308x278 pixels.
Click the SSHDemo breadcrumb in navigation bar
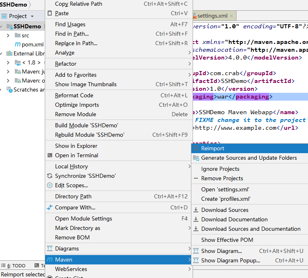point(14,5)
